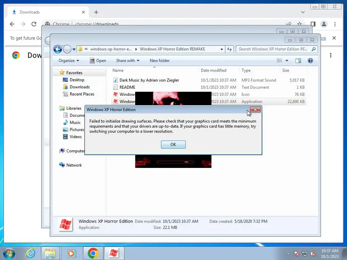This screenshot has height=260, width=347.
Task: Click the README file icon
Action: point(115,87)
